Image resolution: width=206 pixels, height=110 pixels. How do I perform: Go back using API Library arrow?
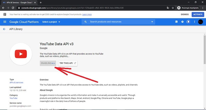pyautogui.click(x=4, y=29)
